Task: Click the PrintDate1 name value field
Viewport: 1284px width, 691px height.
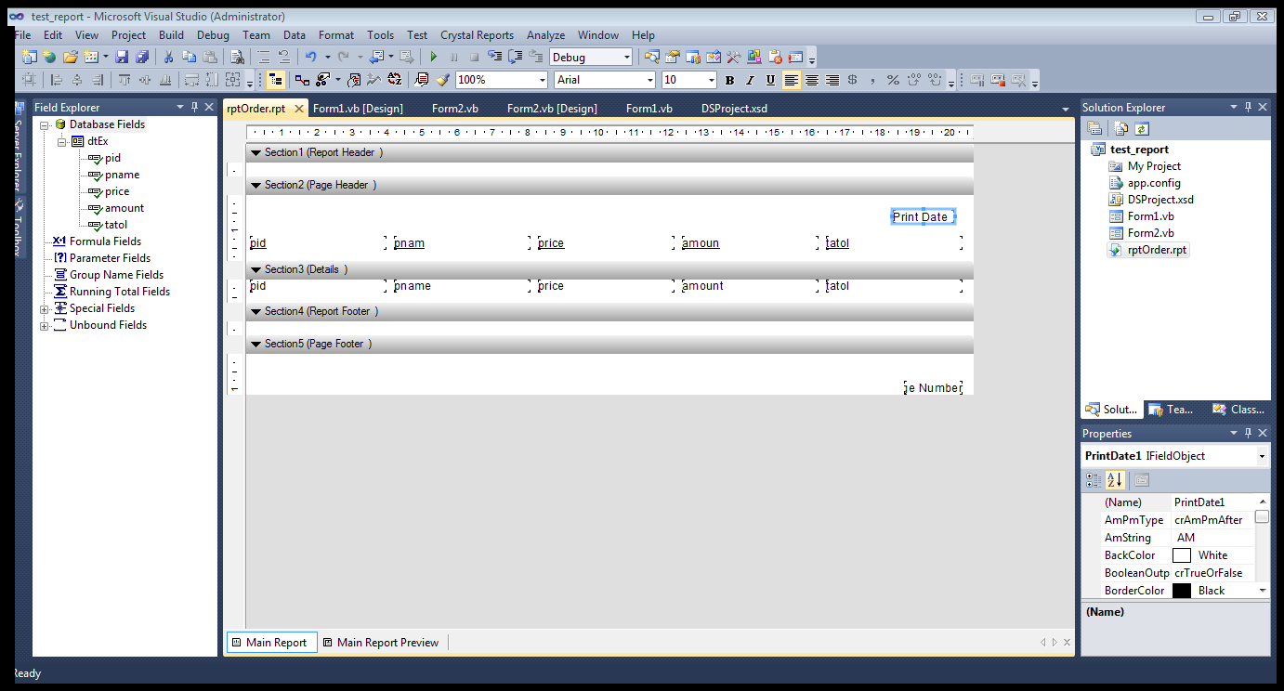Action: 1212,502
